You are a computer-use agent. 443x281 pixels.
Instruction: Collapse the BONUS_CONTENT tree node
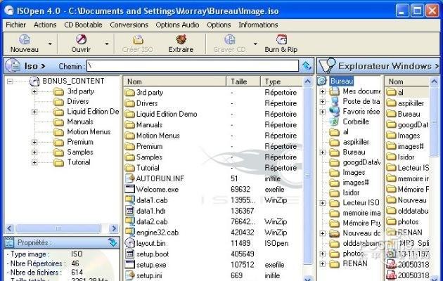coord(10,81)
